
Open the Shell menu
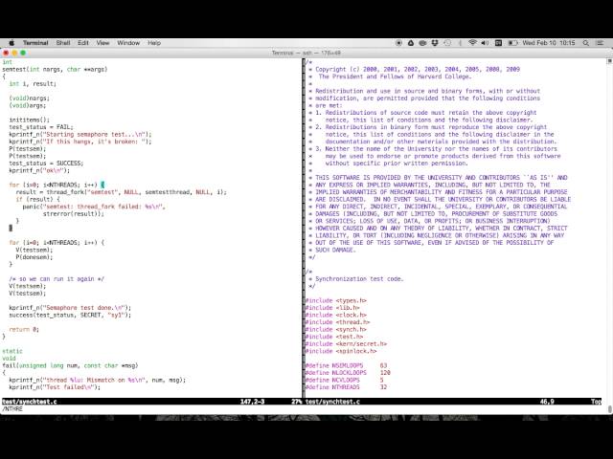[x=63, y=43]
